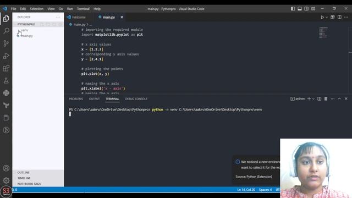This screenshot has width=352, height=198.
Task: Select the main.py editor tab
Action: point(109,17)
